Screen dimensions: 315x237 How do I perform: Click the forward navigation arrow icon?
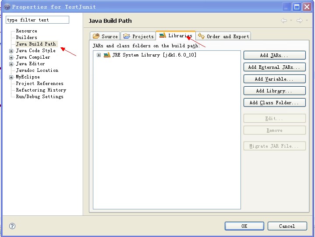click(300, 20)
